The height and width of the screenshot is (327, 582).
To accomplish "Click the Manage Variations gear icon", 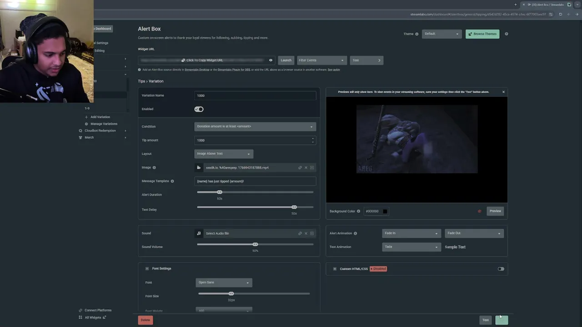I will [x=86, y=124].
